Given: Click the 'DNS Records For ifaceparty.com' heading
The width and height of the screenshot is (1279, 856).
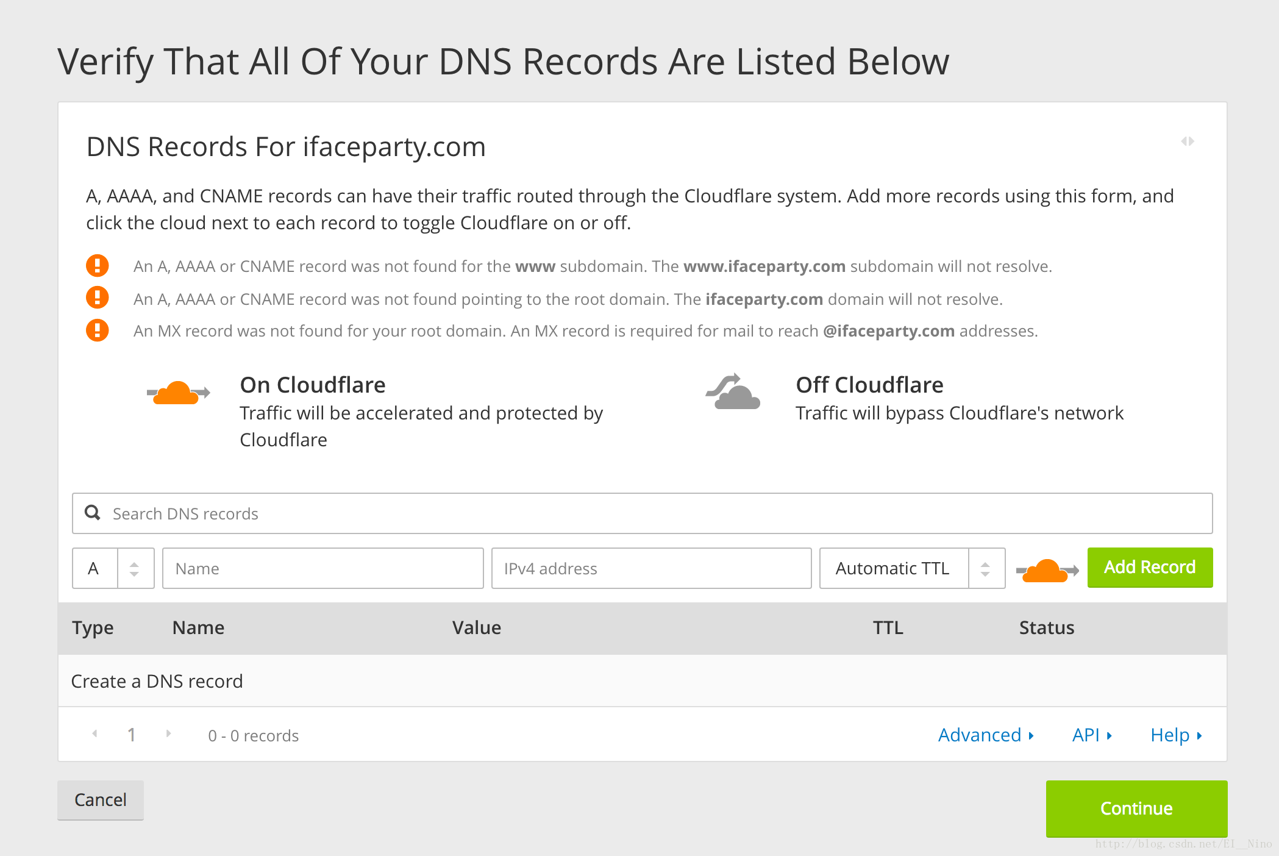Looking at the screenshot, I should pos(286,147).
